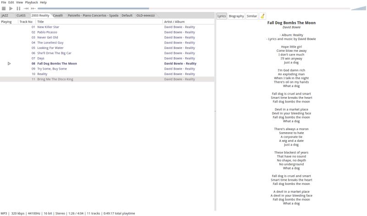
Task: Switch to the CLASS playlist tab
Action: click(21, 16)
